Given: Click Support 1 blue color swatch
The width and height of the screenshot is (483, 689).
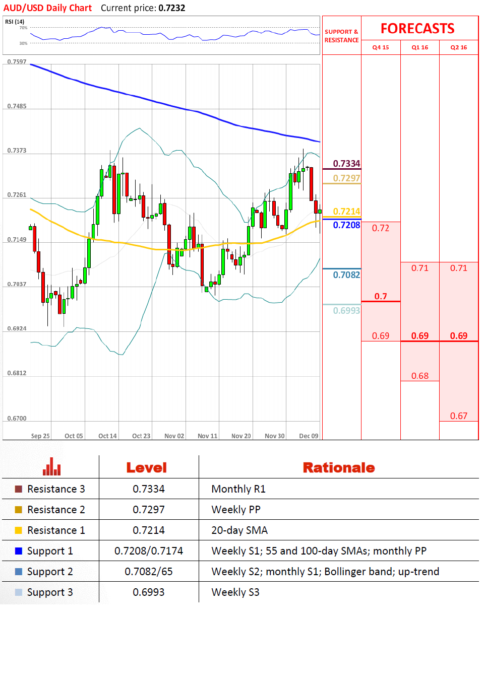Looking at the screenshot, I should point(19,551).
